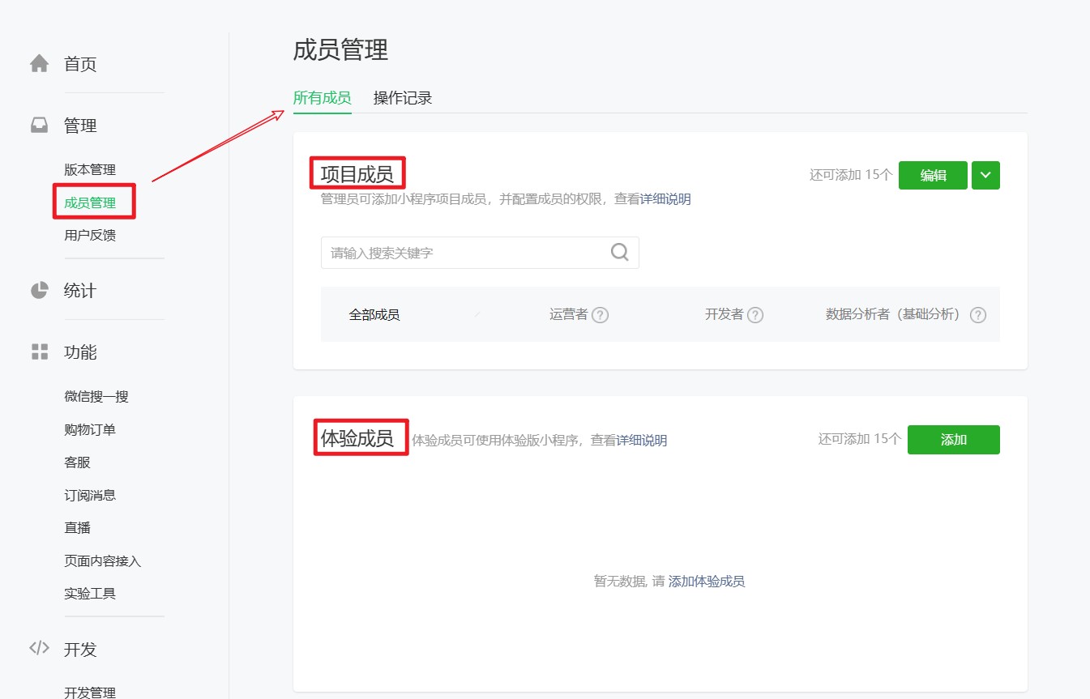Click the home icon beside 首页

[x=39, y=64]
